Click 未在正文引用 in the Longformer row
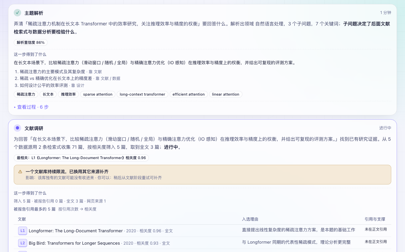The height and width of the screenshot is (252, 405). point(376,230)
